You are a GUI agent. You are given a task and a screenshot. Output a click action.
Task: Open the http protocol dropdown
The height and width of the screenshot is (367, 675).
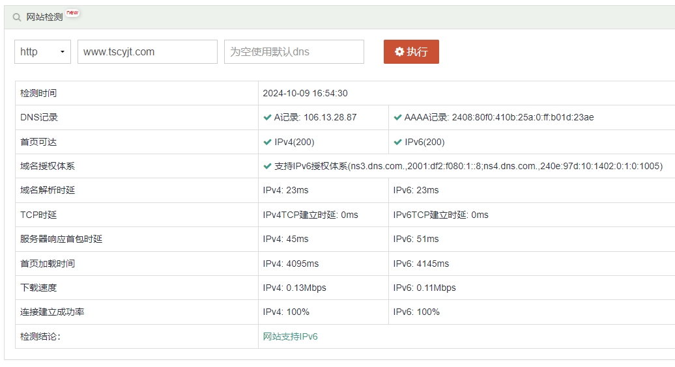(42, 52)
